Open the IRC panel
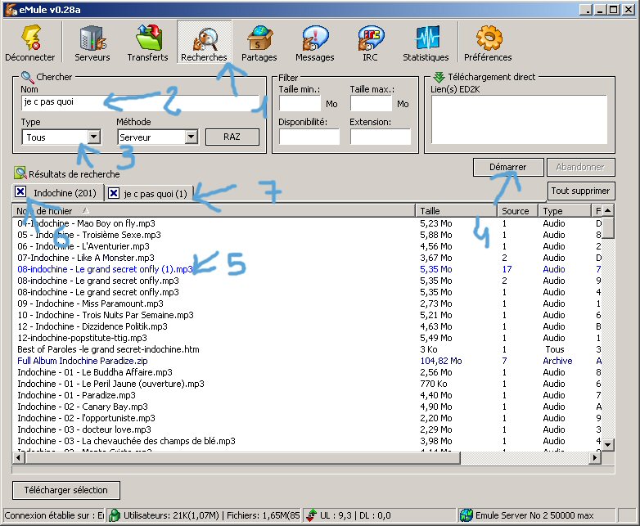 (370, 43)
